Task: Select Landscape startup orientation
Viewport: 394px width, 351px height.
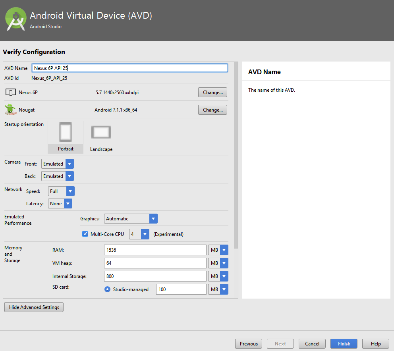Action: [101, 138]
